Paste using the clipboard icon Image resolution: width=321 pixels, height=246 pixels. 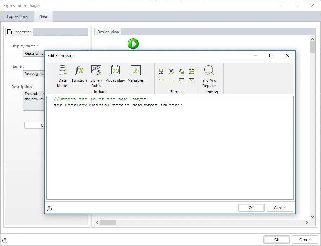tap(192, 71)
